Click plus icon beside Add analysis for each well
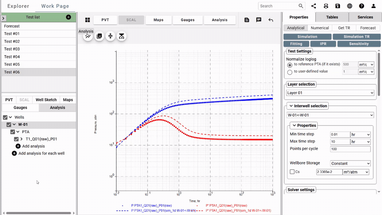382x215 pixels. 14,153
